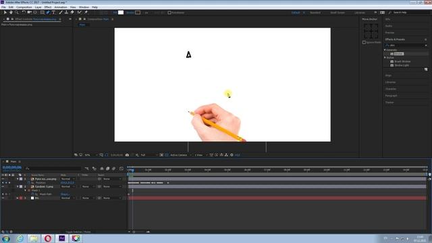The image size is (432, 243).
Task: Enable Frame Blending switch in timeline
Action: tap(108, 168)
